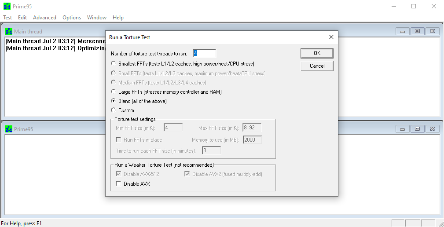Close the Main thread child window

tap(432, 31)
